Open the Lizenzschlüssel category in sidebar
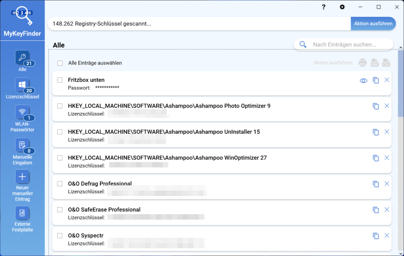This screenshot has height=256, width=404. tap(22, 86)
